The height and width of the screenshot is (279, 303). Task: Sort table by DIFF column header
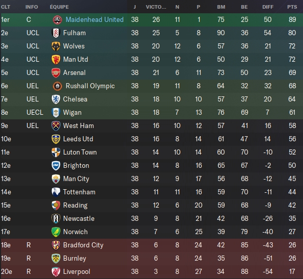[x=268, y=7]
